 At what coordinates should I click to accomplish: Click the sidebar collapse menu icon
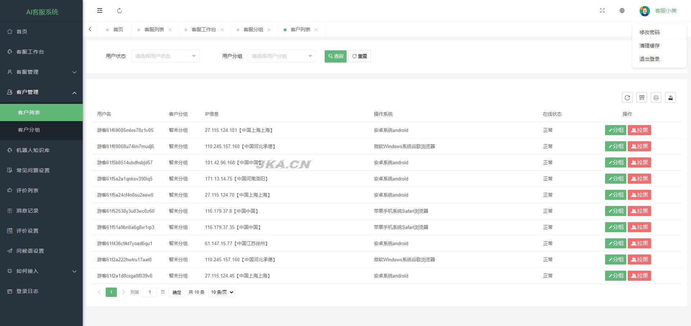[100, 11]
